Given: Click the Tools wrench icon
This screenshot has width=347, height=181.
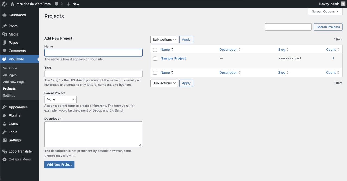Looking at the screenshot, I should tap(4, 132).
